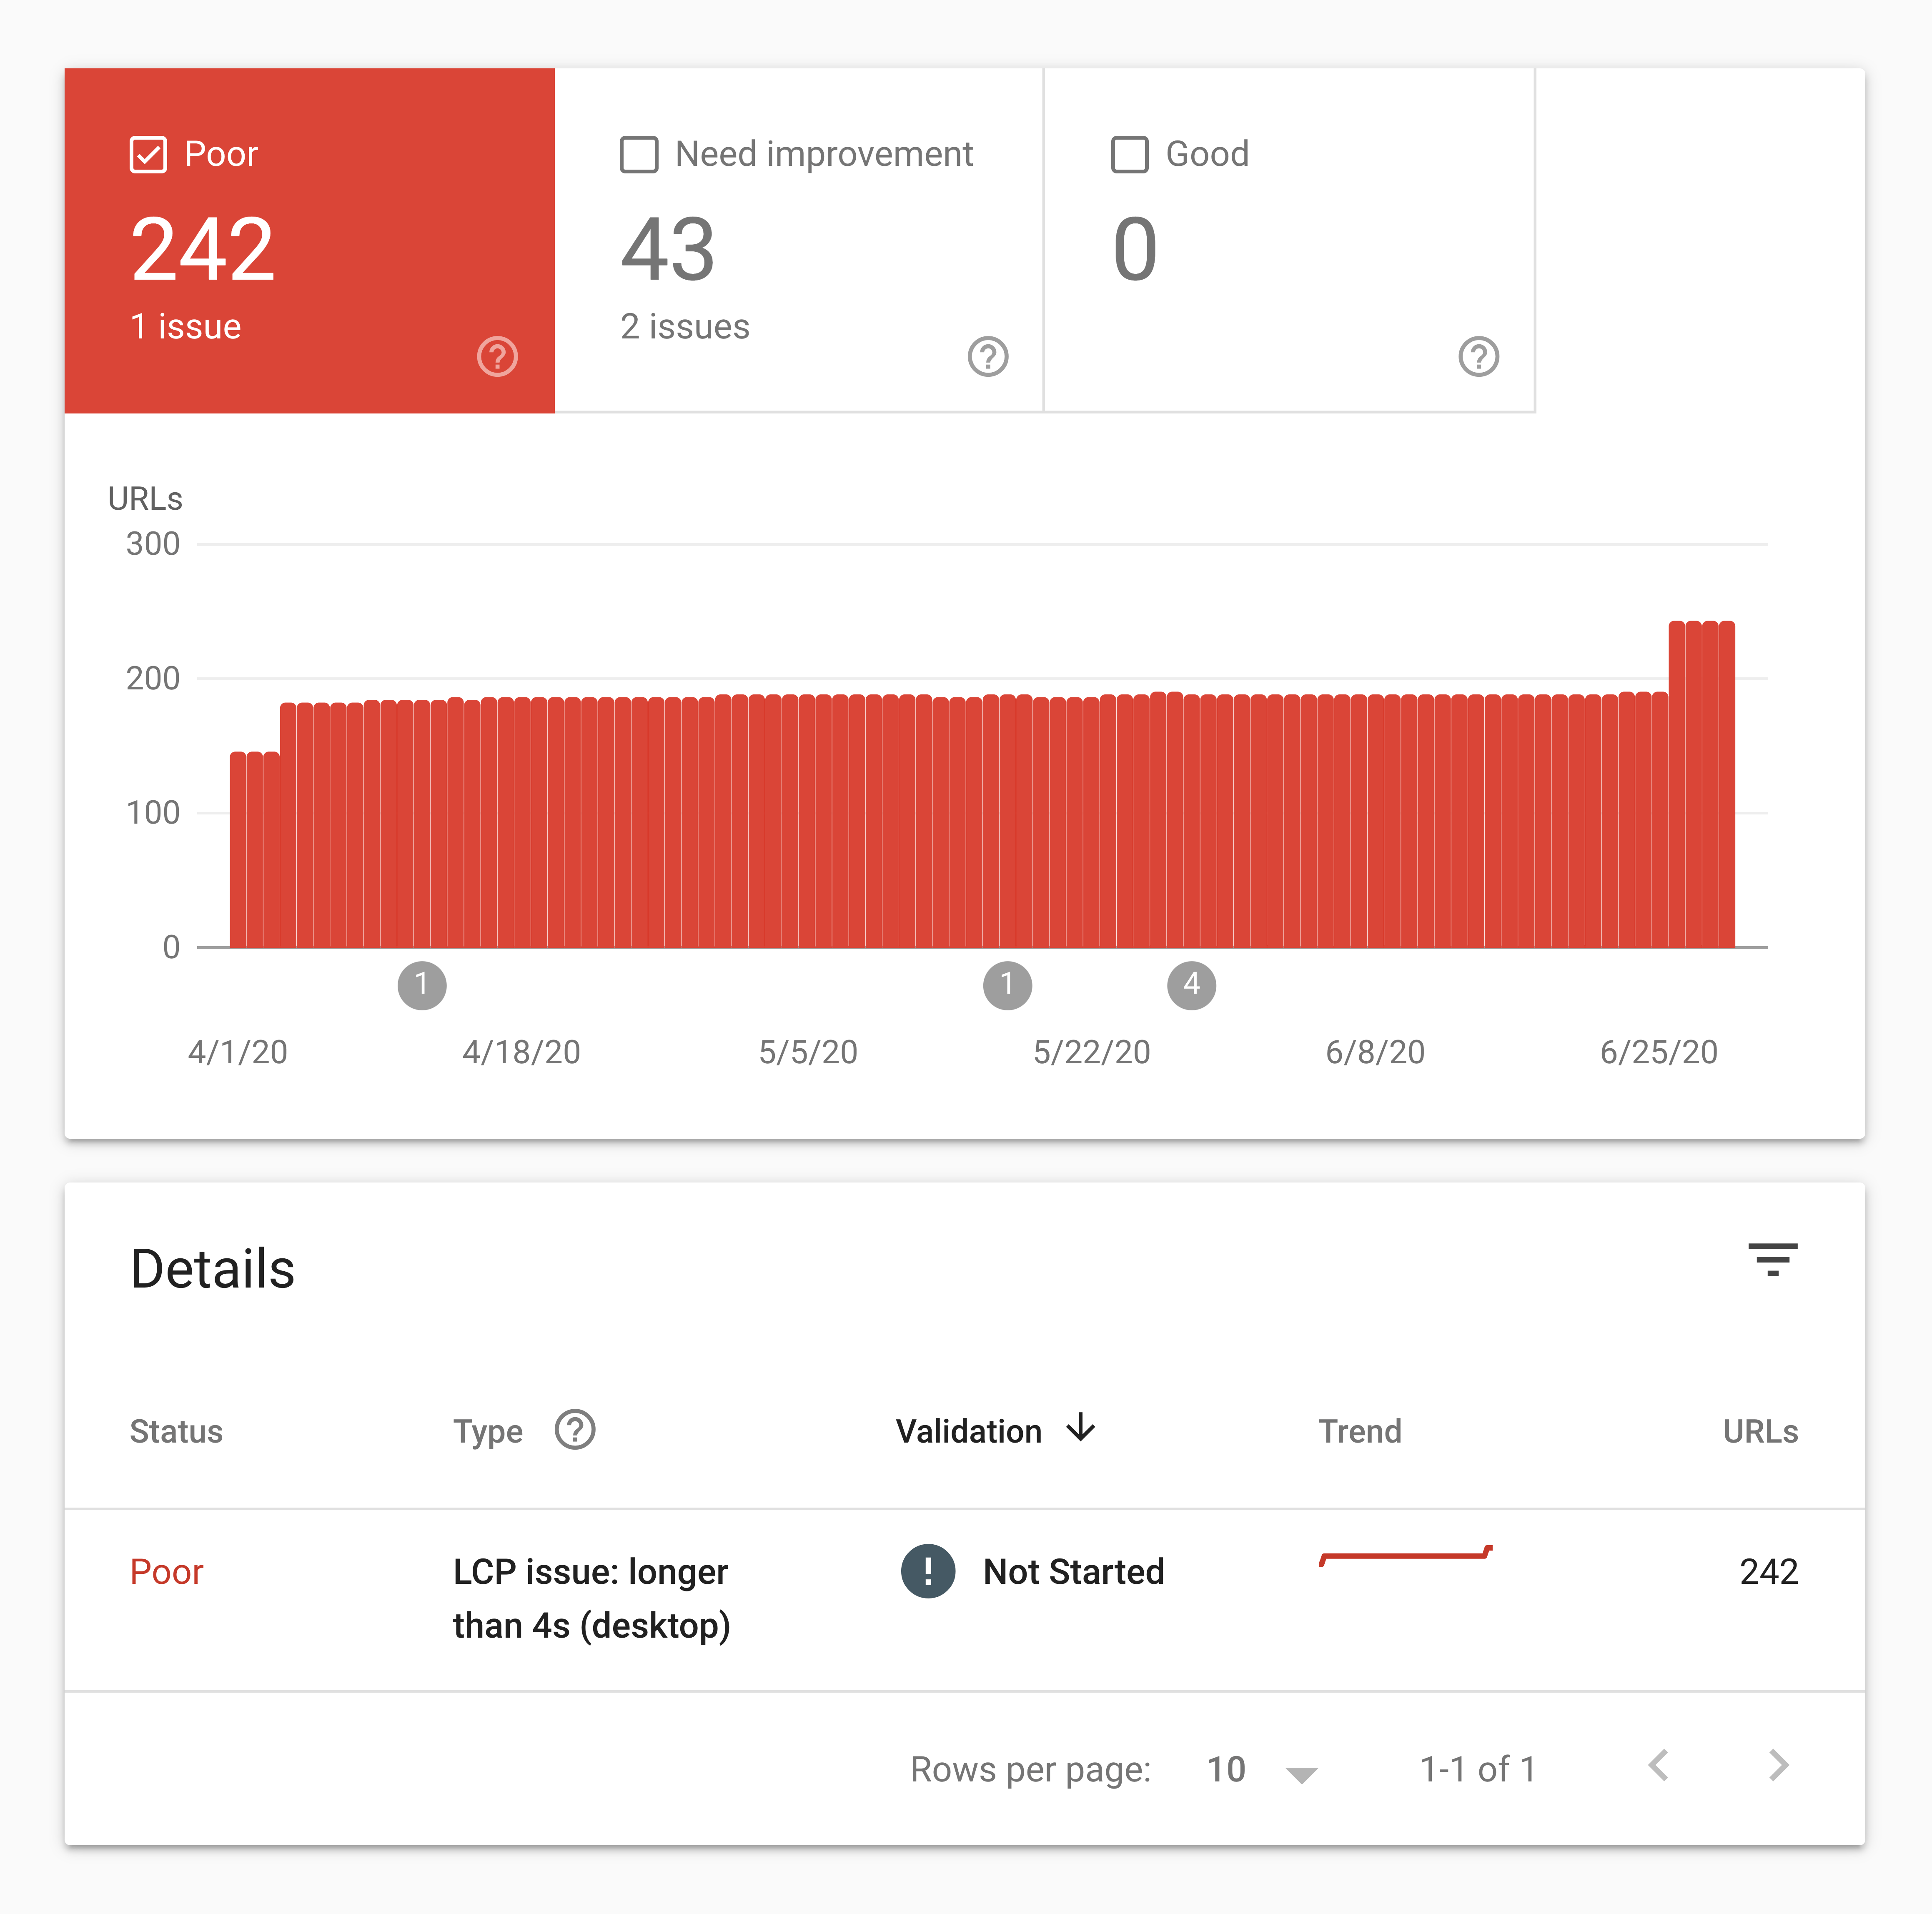Uncheck the Poor checkbox
Viewport: 1932px width, 1914px height.
coord(148,155)
